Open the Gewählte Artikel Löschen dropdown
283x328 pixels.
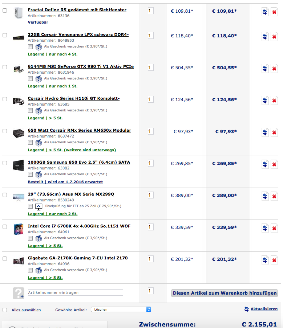coord(121,309)
